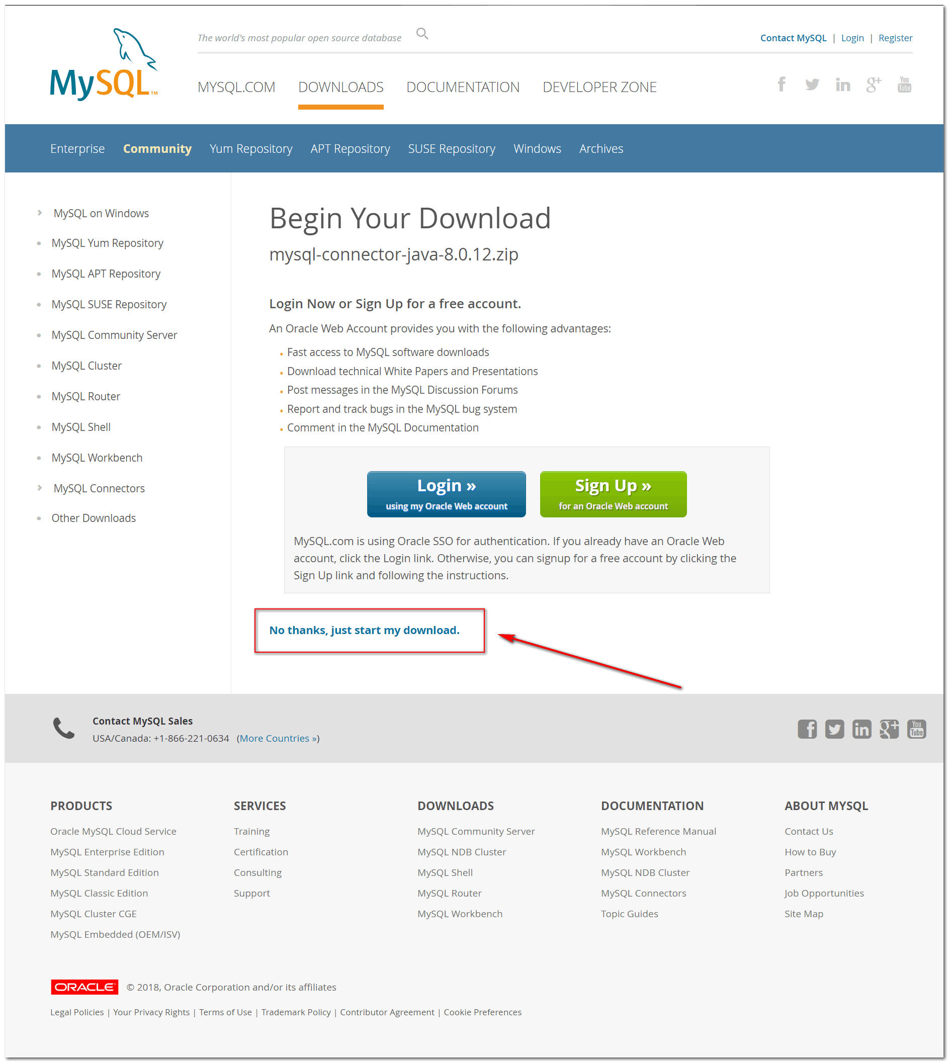This screenshot has width=949, height=1063.
Task: Expand MySQL Connectors arrow
Action: click(x=40, y=488)
